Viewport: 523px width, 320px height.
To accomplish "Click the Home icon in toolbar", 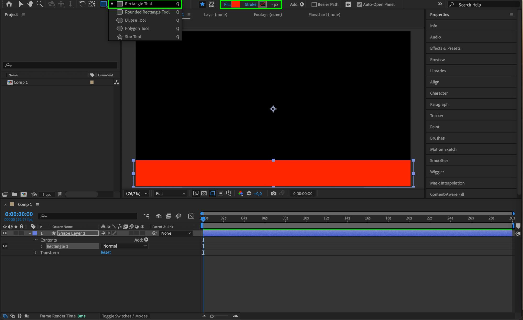I will click(x=9, y=4).
